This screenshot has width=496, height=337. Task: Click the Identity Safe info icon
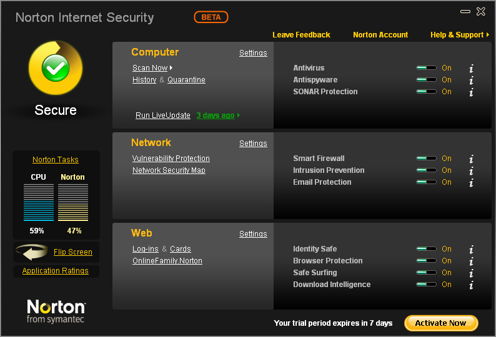[x=471, y=250]
